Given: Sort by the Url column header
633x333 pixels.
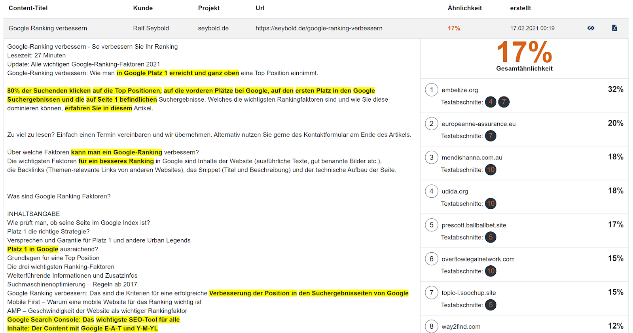Looking at the screenshot, I should tap(260, 8).
